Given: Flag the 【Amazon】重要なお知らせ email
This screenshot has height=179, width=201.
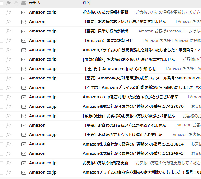Looking at the screenshot, I should point(9,41).
